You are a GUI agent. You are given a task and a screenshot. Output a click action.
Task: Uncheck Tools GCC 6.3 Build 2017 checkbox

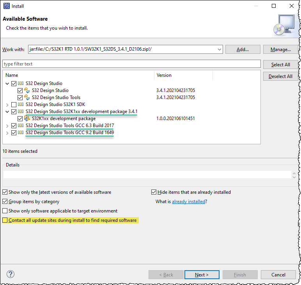(x=14, y=126)
